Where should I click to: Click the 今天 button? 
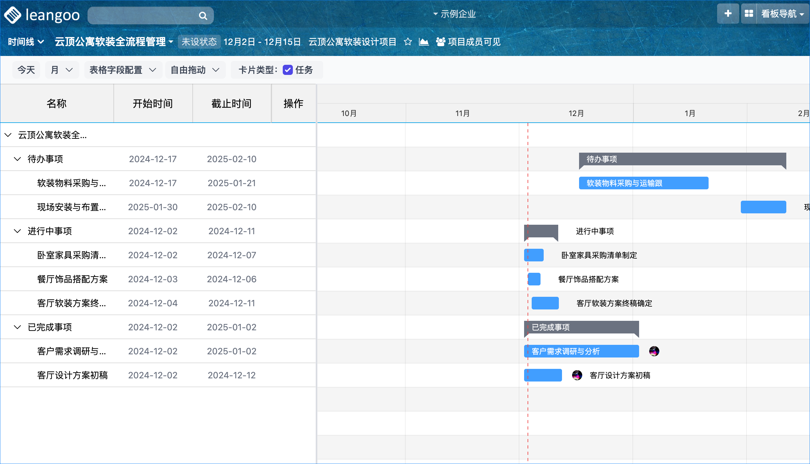pos(26,70)
